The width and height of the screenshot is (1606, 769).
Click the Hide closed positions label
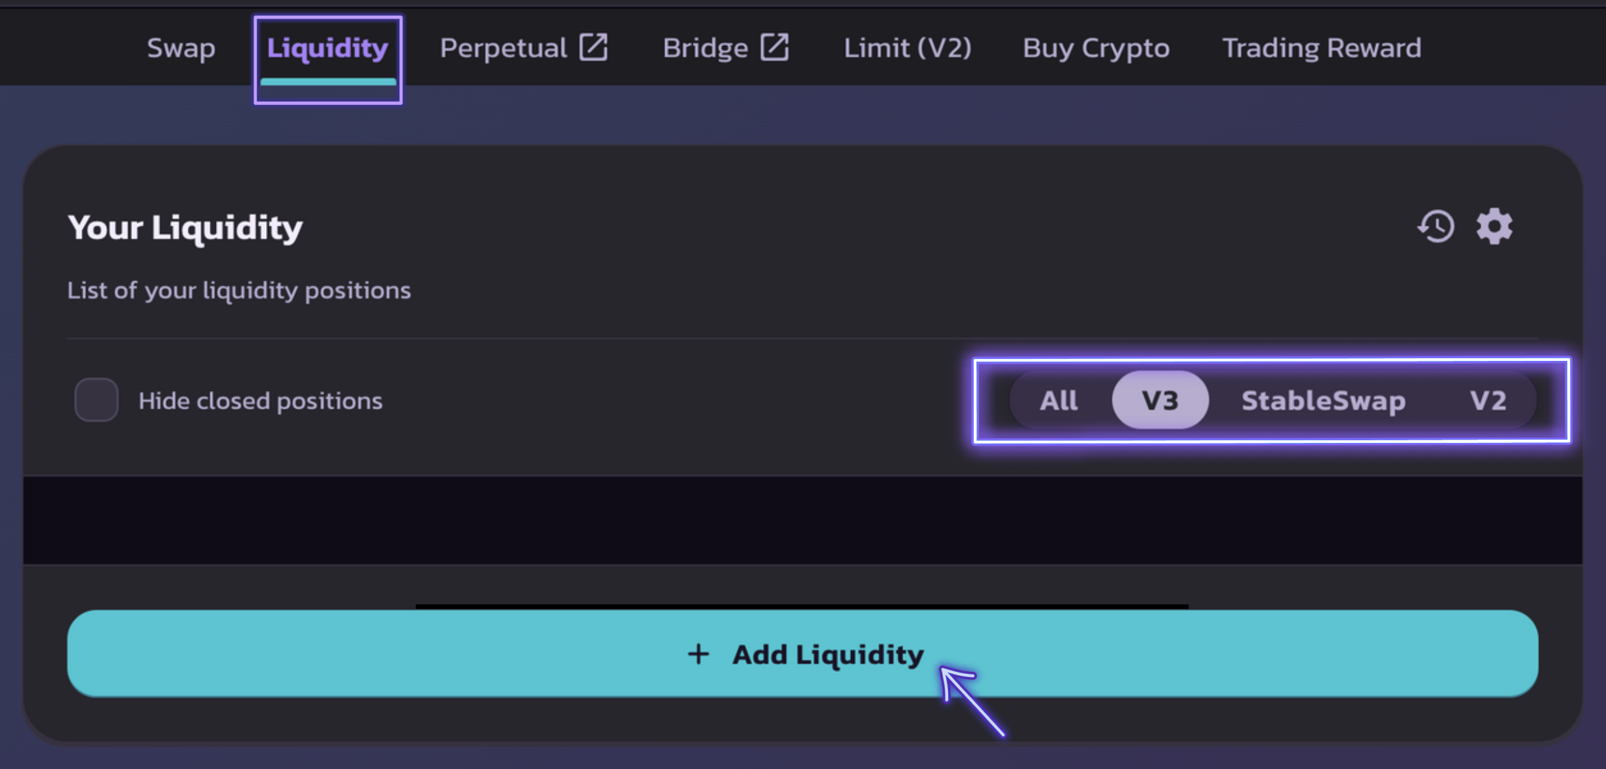[x=261, y=401]
